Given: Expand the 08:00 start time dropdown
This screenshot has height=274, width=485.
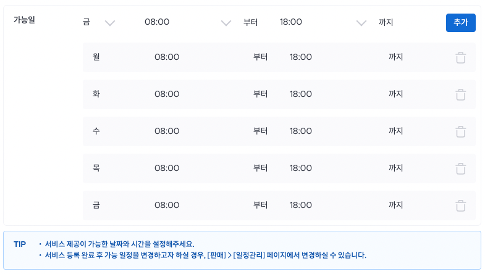Looking at the screenshot, I should coord(226,23).
